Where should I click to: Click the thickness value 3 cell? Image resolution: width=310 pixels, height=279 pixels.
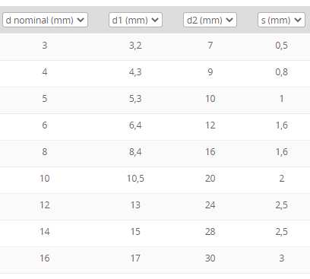pyautogui.click(x=282, y=258)
